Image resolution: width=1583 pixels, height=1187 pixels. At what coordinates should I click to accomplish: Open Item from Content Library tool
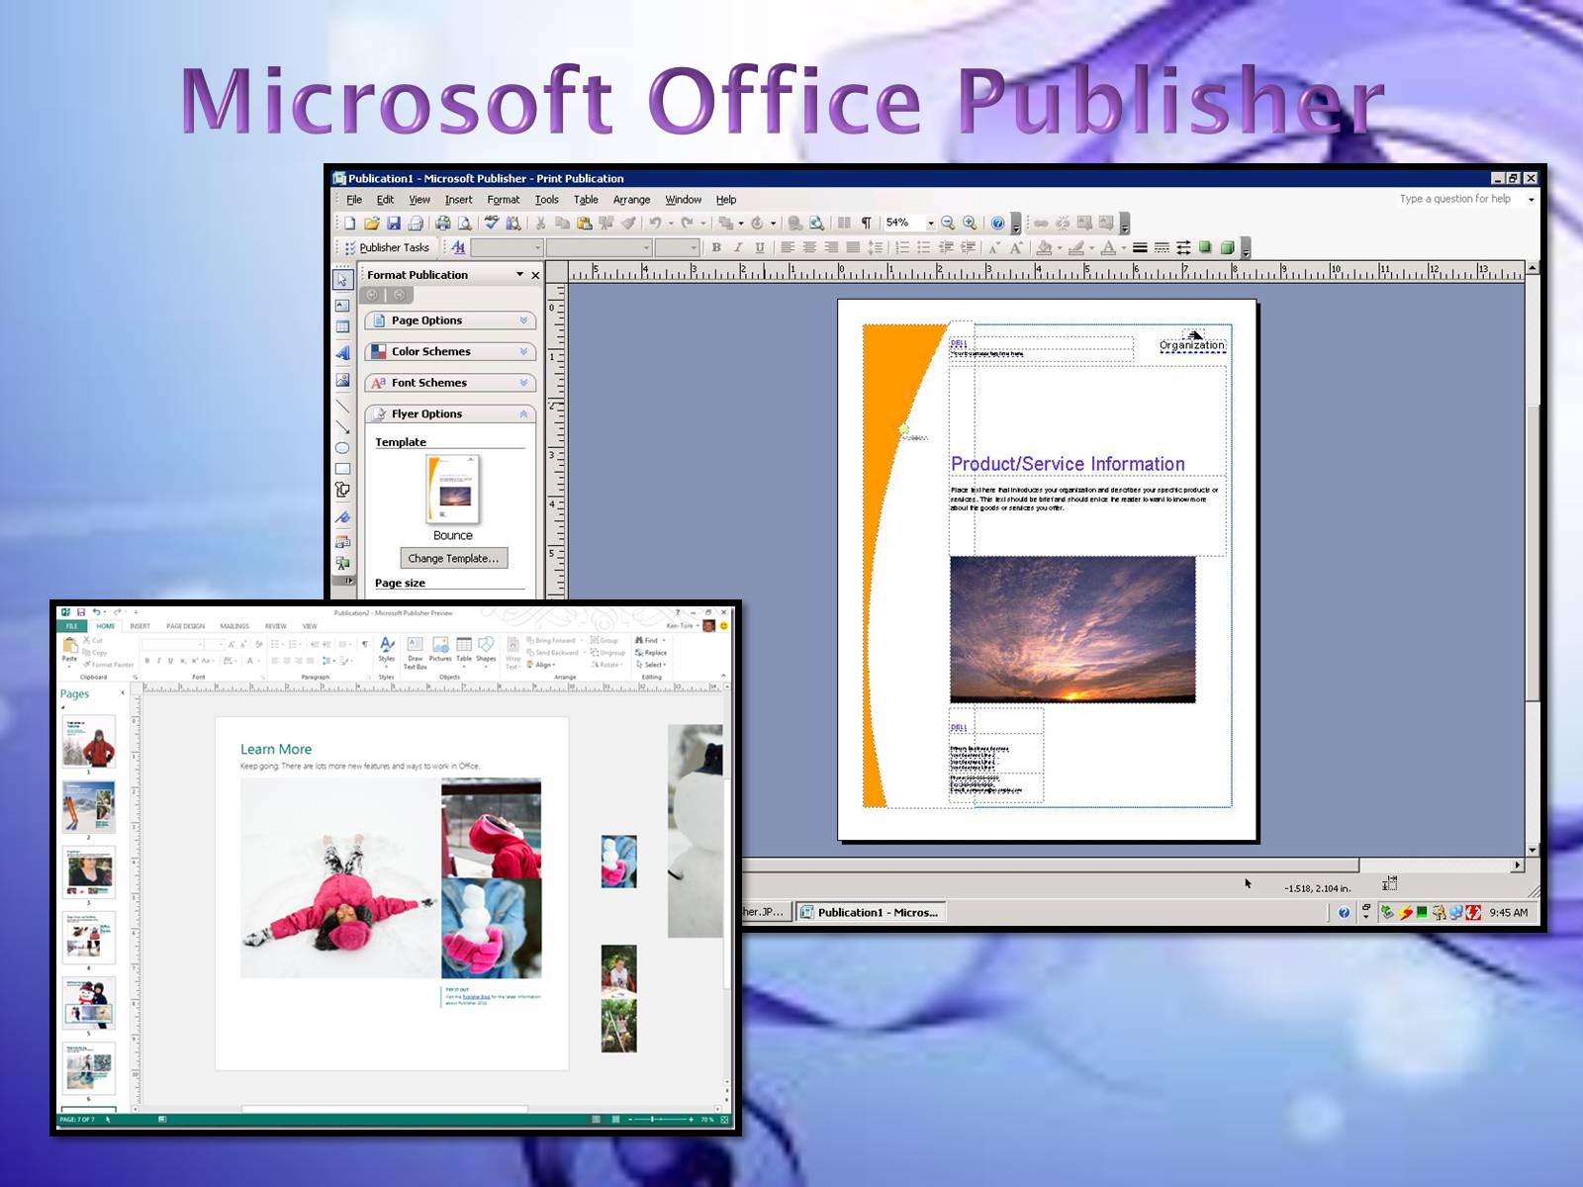[342, 563]
